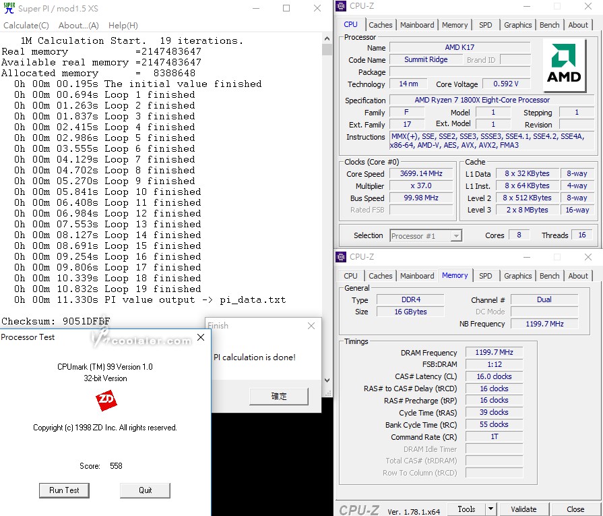Click the Checksum line 9051DFBF
Screen dimensions: 603x516
[x=56, y=321]
